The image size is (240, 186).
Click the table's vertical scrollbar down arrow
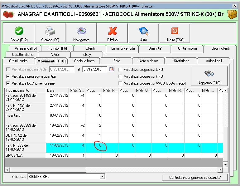tap(226, 164)
